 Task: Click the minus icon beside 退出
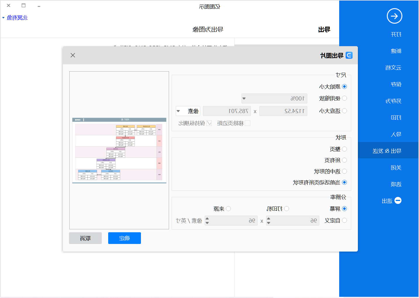398,200
